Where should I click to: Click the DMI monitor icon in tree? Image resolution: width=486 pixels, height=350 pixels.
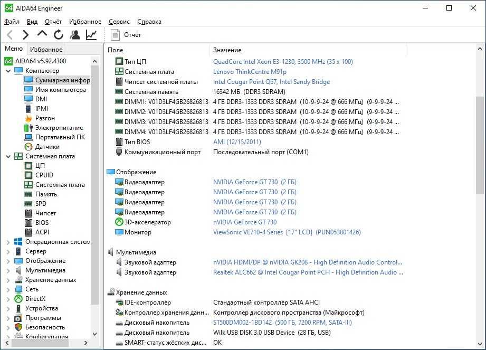(x=28, y=99)
